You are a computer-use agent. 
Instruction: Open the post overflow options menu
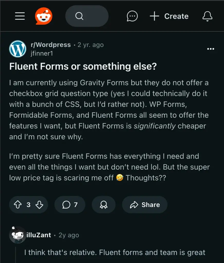[210, 49]
